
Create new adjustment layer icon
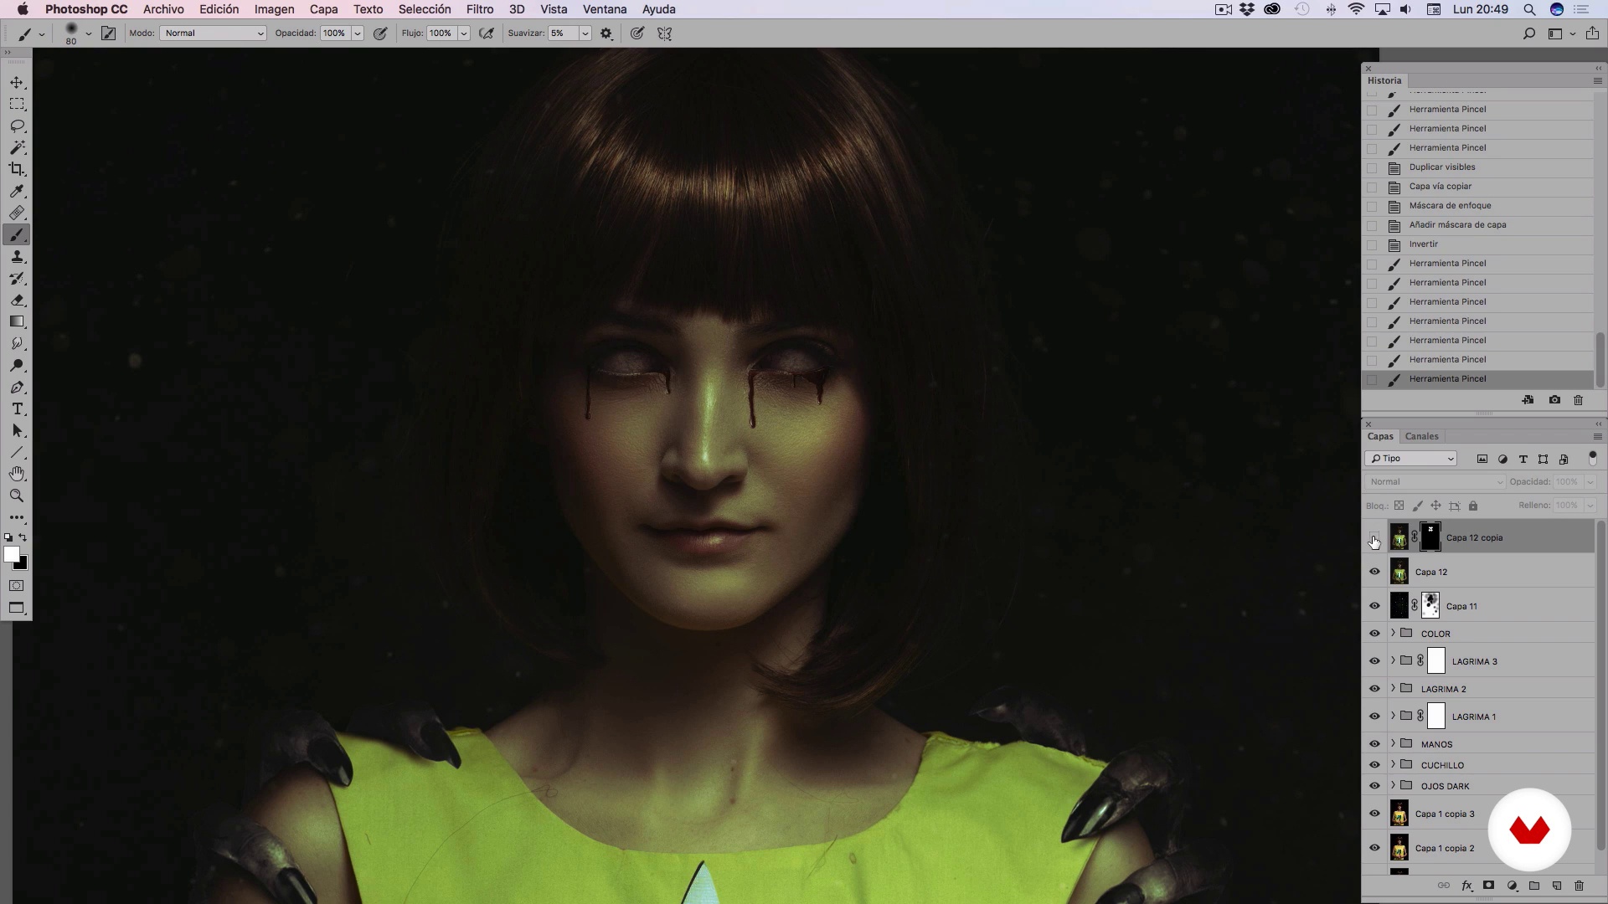point(1512,886)
